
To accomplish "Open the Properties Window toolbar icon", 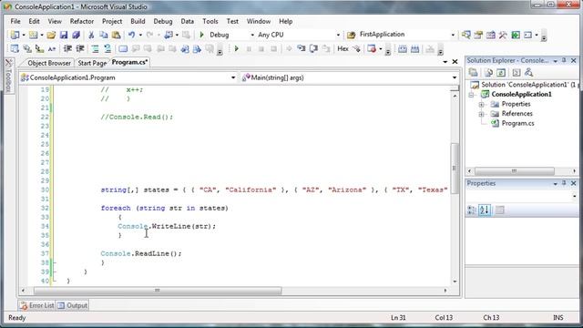I will pos(478,35).
